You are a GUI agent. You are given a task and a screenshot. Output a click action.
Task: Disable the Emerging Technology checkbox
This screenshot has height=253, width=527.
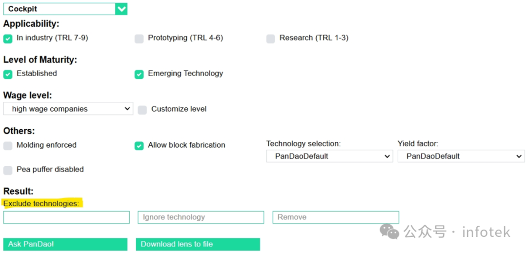pos(139,74)
